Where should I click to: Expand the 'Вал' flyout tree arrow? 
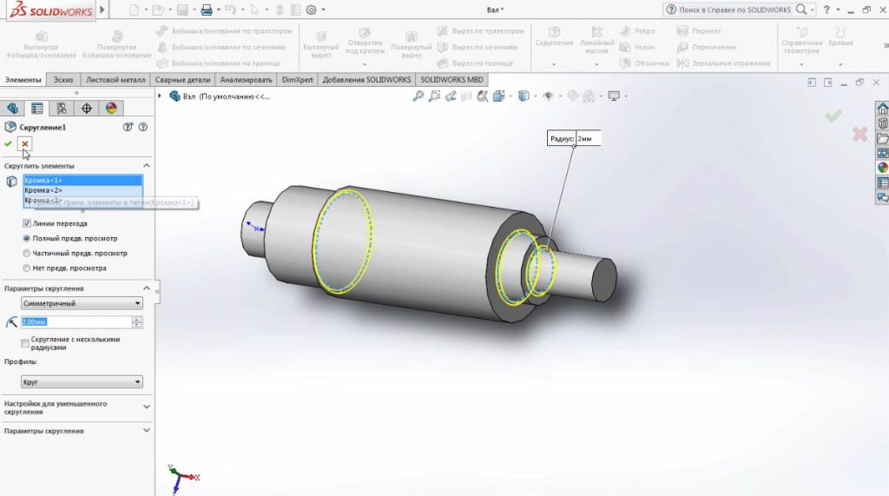pyautogui.click(x=160, y=96)
